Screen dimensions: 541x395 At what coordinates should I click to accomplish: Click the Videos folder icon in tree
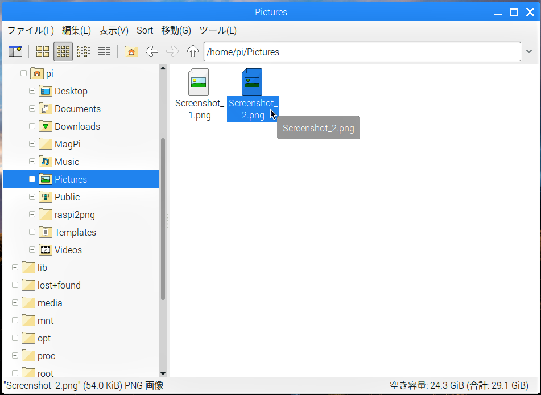(46, 250)
